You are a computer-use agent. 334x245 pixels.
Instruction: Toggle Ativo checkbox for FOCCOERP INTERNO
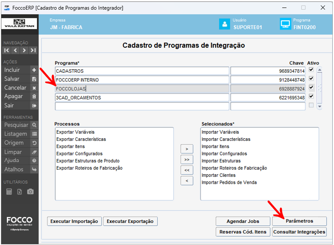click(x=311, y=78)
